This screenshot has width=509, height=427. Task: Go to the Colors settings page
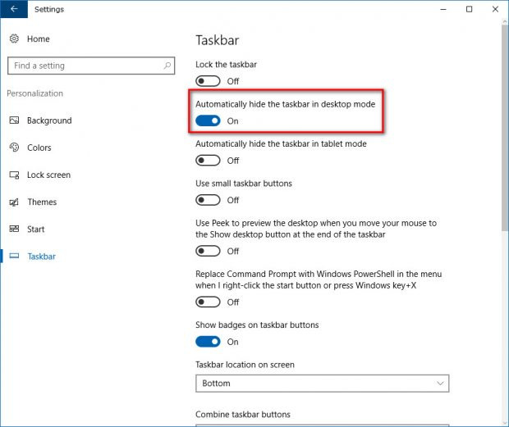pyautogui.click(x=39, y=148)
